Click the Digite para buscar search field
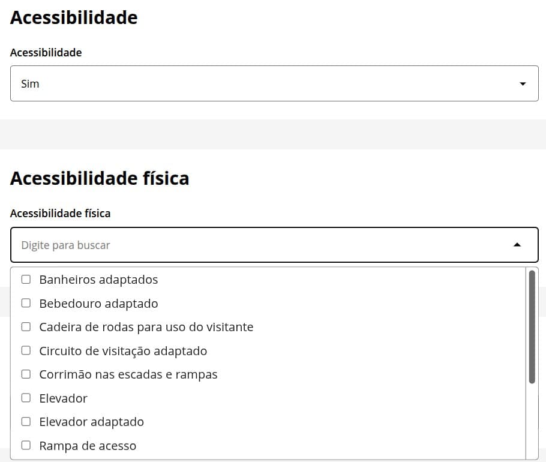The width and height of the screenshot is (546, 462). (258, 245)
